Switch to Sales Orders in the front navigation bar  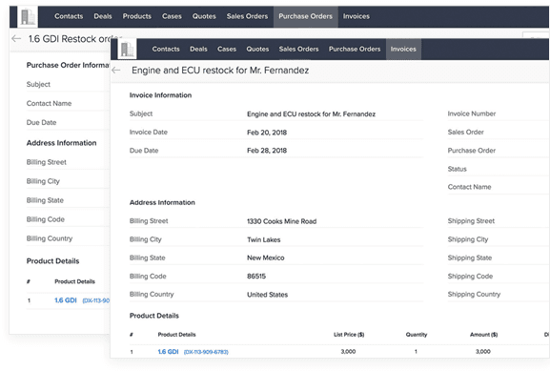299,50
